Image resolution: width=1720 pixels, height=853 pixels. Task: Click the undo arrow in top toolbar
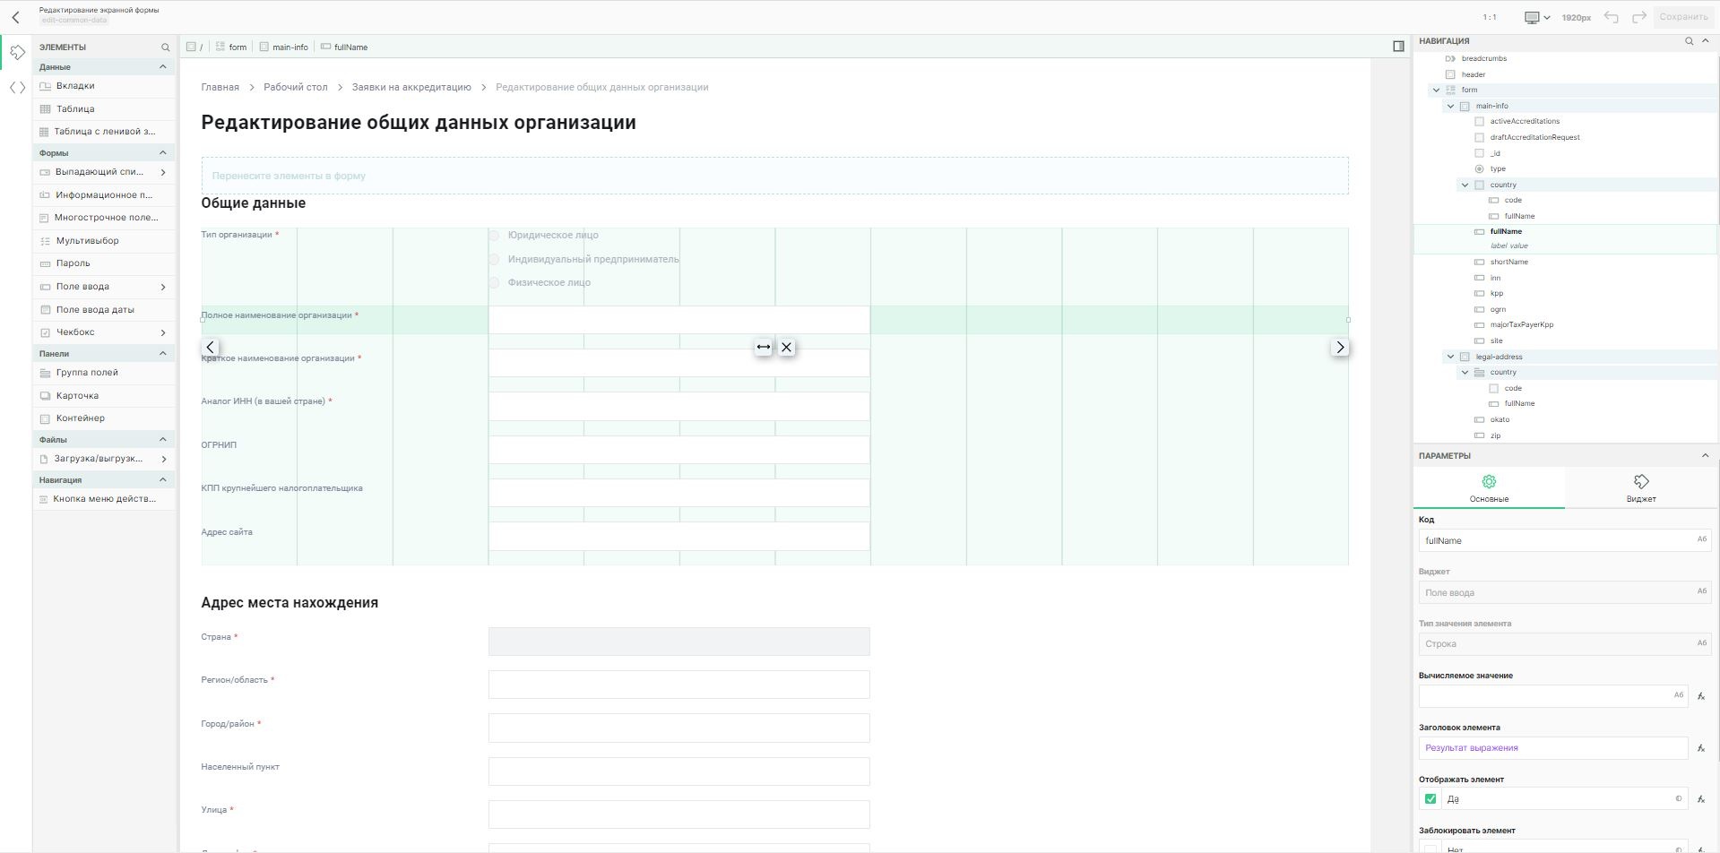click(1611, 17)
